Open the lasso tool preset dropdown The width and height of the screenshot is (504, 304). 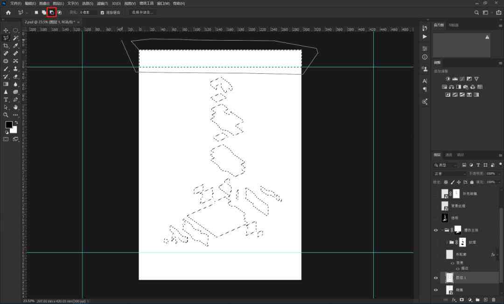click(28, 13)
